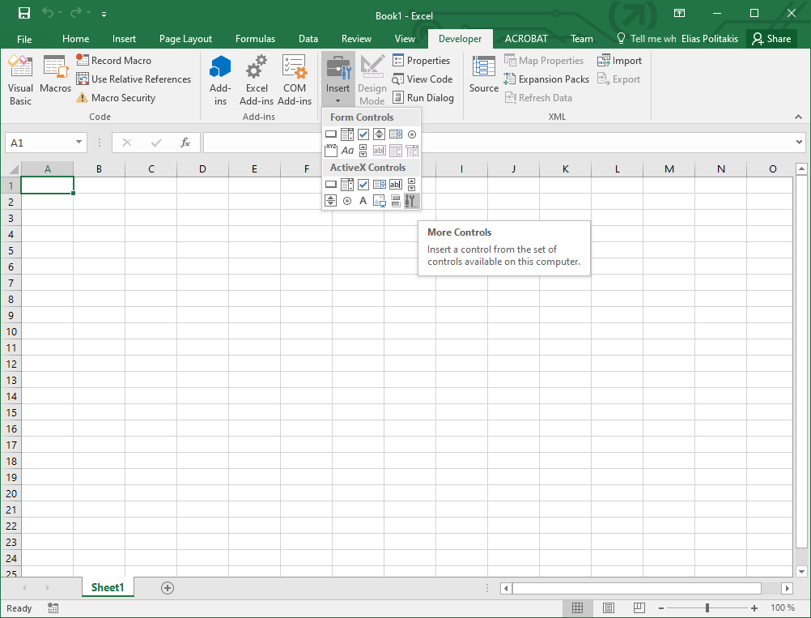
Task: Click the zoom out minus button
Action: coord(661,608)
